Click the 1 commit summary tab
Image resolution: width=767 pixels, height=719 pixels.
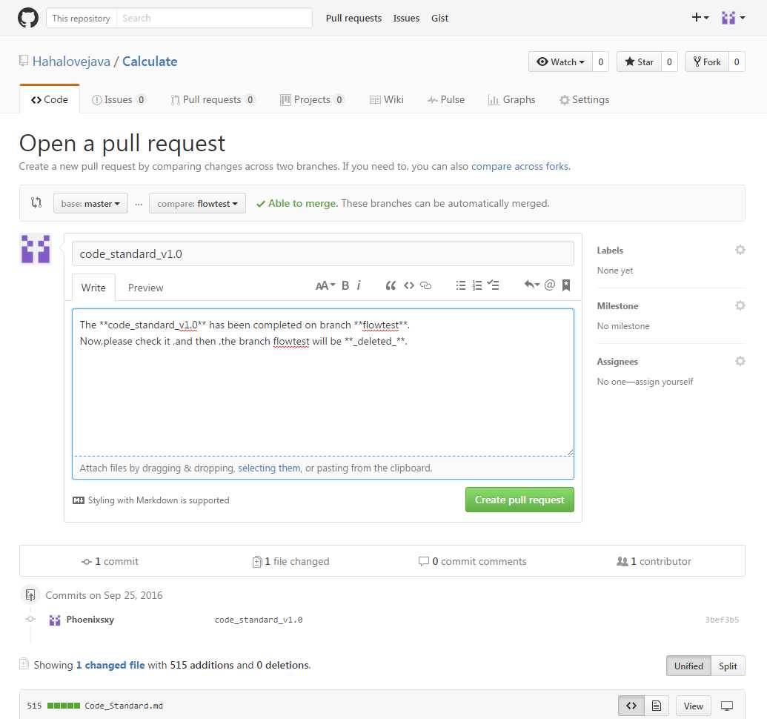pos(110,562)
